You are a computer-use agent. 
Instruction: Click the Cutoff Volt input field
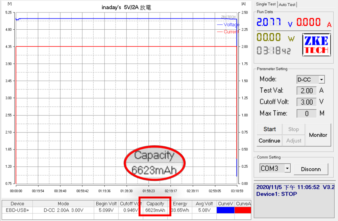pyautogui.click(x=307, y=102)
